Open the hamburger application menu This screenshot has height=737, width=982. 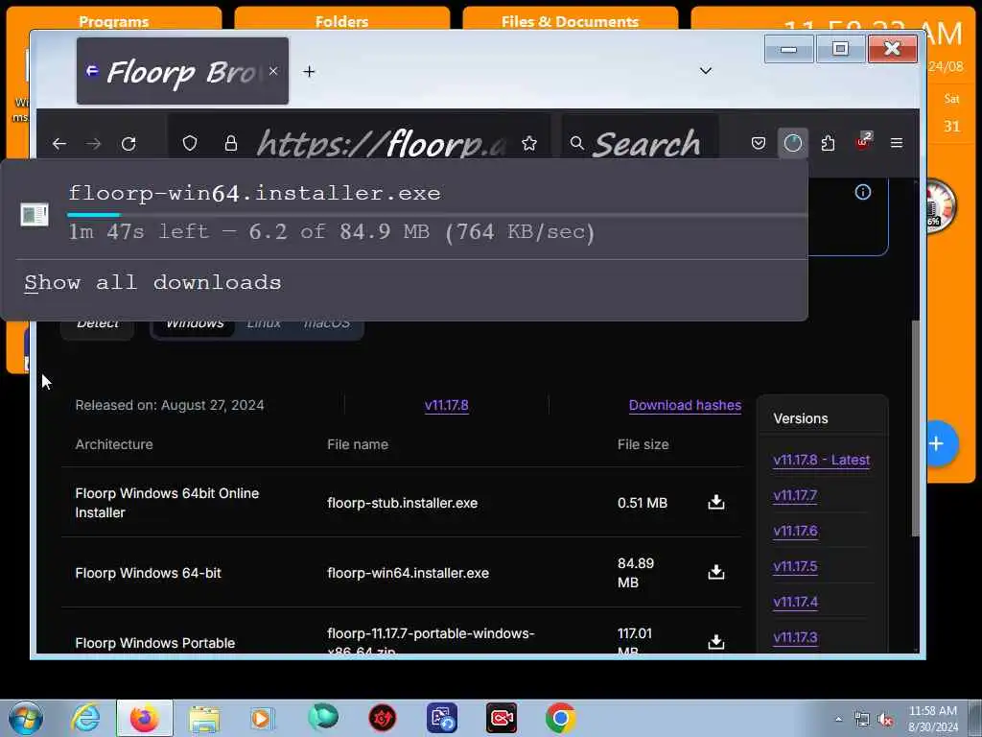coord(897,144)
